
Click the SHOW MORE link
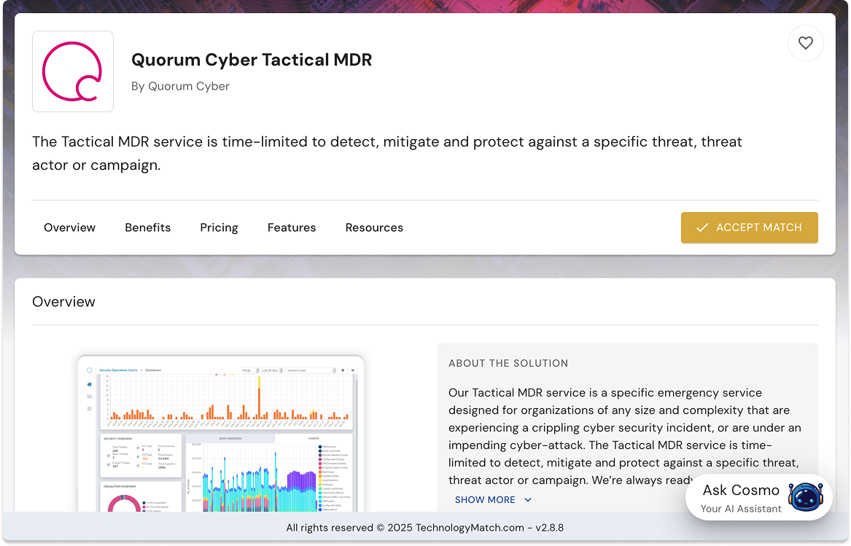(x=493, y=500)
